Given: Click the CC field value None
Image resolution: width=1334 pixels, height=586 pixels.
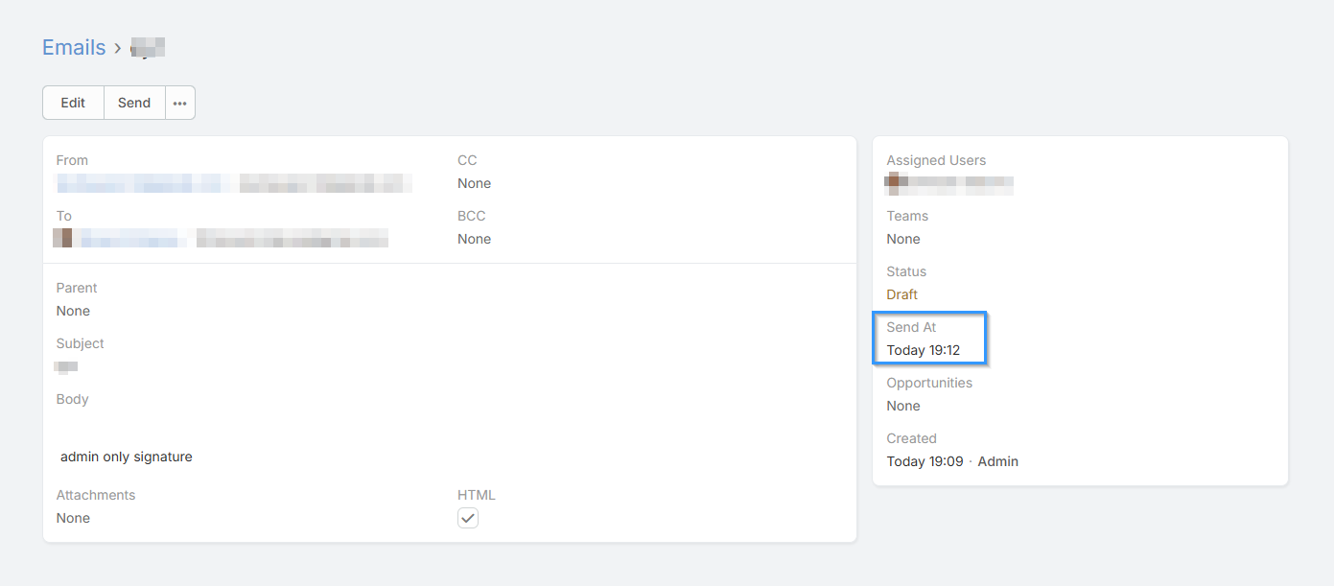Looking at the screenshot, I should pyautogui.click(x=474, y=183).
